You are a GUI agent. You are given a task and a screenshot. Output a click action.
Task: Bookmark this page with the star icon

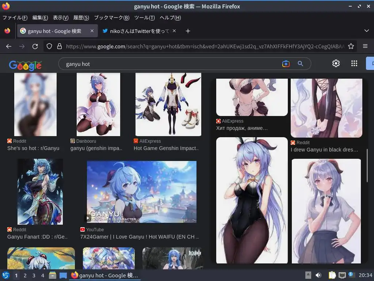click(351, 46)
